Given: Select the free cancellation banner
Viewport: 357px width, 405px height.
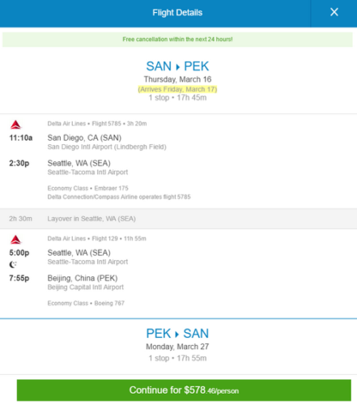Looking at the screenshot, I should point(177,40).
